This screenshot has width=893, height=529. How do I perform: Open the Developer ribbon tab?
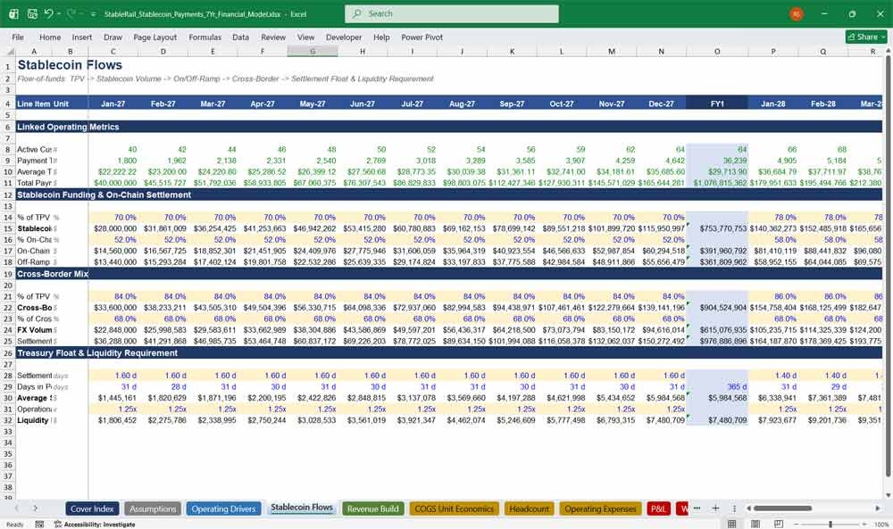[344, 37]
